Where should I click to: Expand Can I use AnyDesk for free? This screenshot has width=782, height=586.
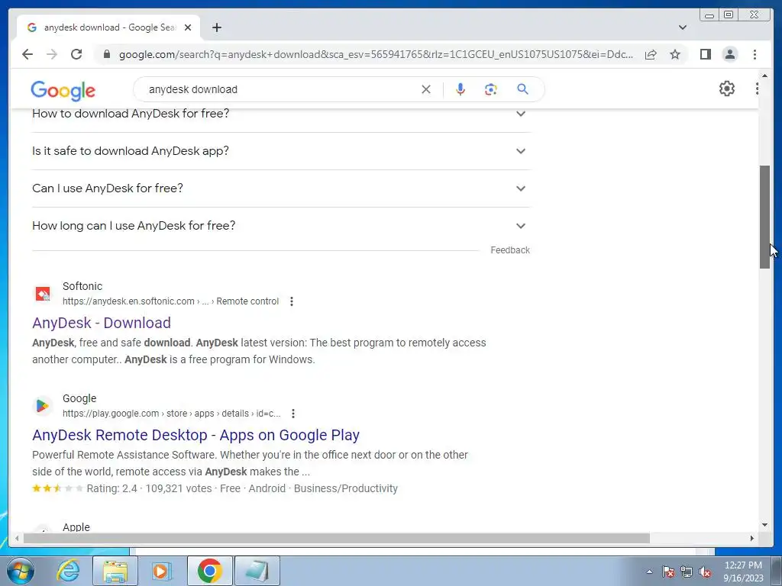(281, 188)
